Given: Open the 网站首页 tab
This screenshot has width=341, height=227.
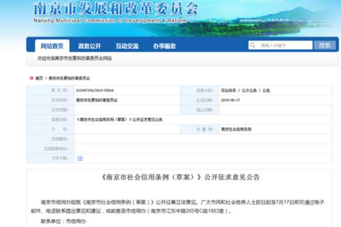Looking at the screenshot, I should point(52,46).
